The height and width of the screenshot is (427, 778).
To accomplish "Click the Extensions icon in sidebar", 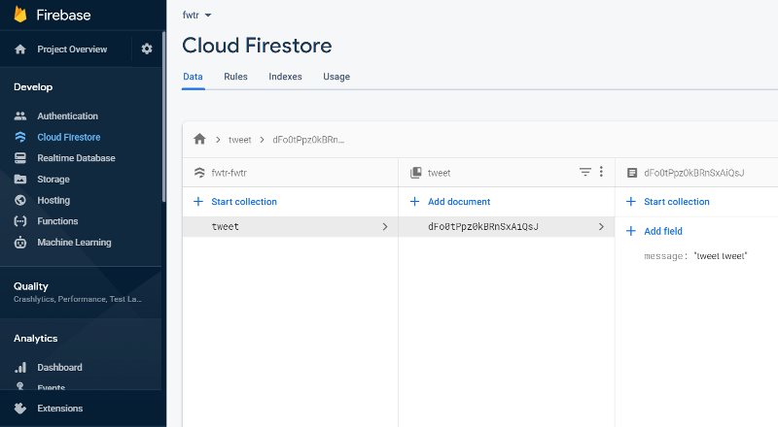I will [20, 409].
